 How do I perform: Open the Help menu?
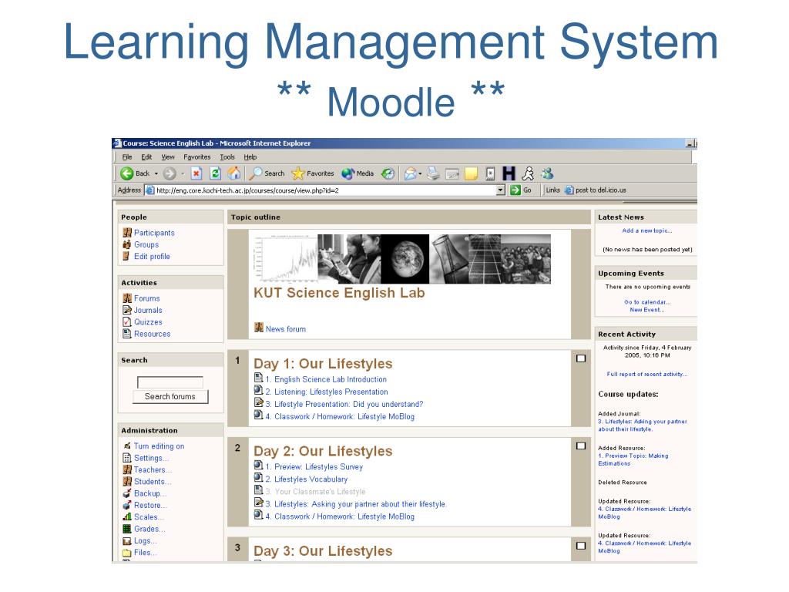[250, 157]
